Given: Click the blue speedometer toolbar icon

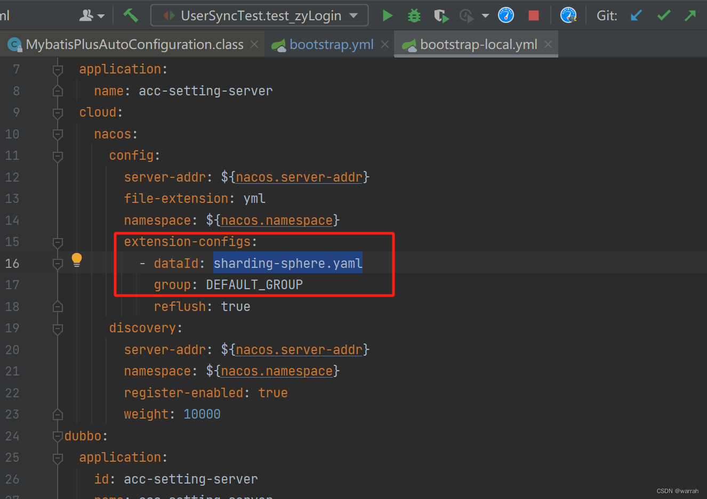Looking at the screenshot, I should 505,15.
